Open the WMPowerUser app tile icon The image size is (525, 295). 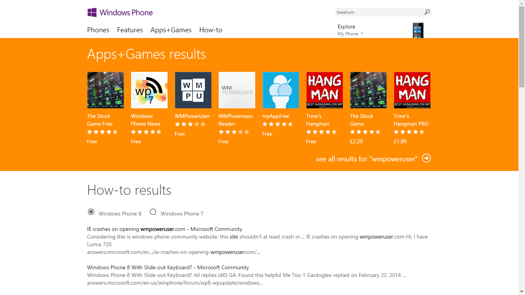click(193, 90)
